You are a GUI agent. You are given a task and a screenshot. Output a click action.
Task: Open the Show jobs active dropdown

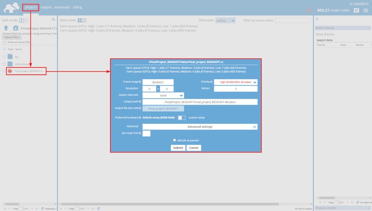tap(226, 21)
